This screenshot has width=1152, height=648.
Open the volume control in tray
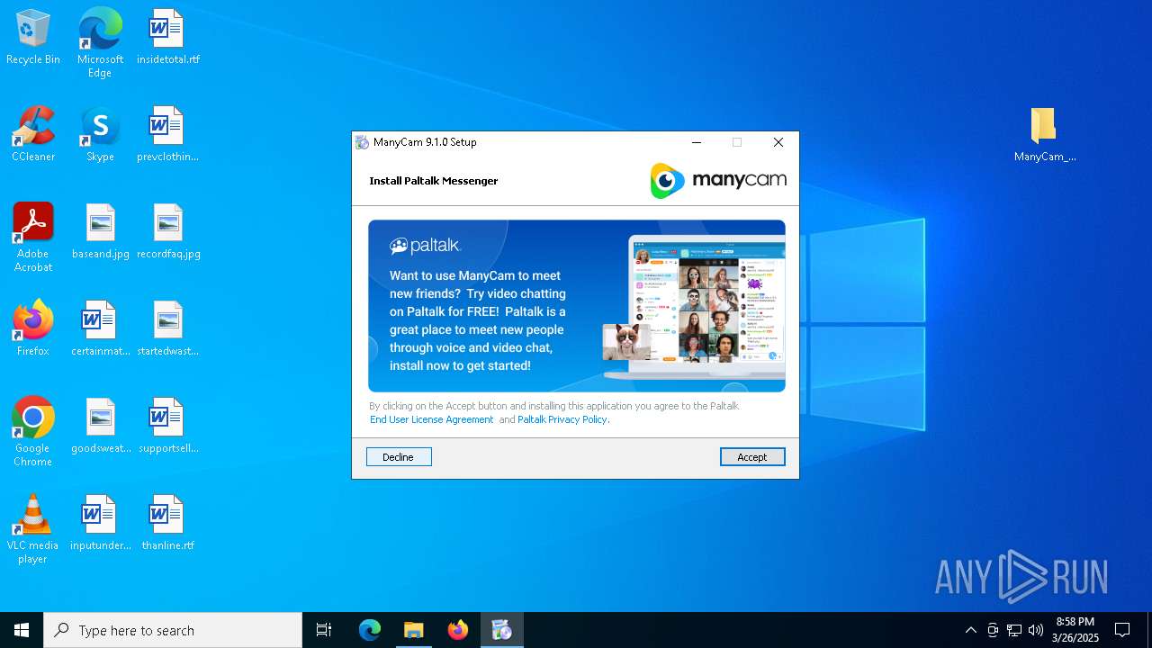click(1036, 630)
